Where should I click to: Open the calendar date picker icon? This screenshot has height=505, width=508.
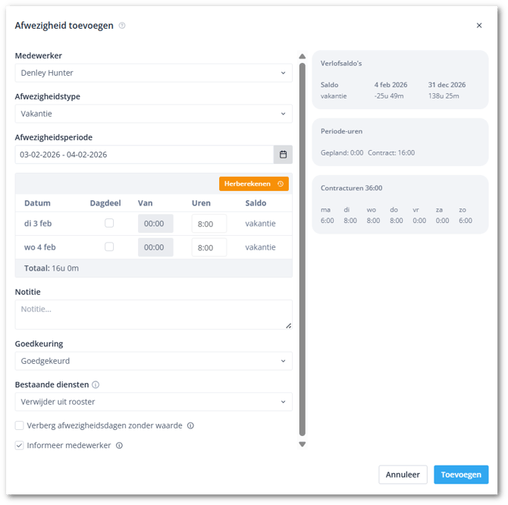tap(283, 155)
